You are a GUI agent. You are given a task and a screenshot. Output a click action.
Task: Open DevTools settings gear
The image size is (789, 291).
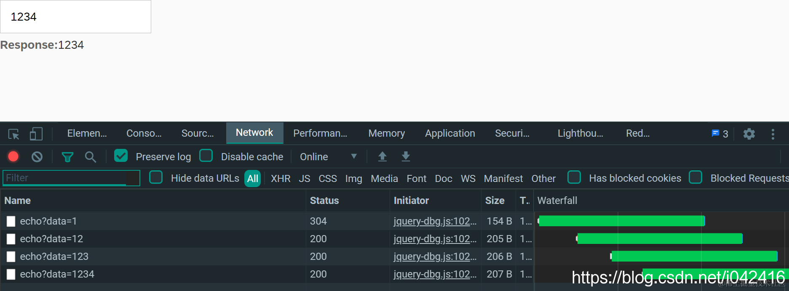(749, 134)
